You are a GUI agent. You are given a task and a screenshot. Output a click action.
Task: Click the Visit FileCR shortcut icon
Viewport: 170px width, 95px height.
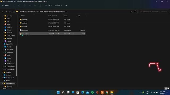pos(21,34)
